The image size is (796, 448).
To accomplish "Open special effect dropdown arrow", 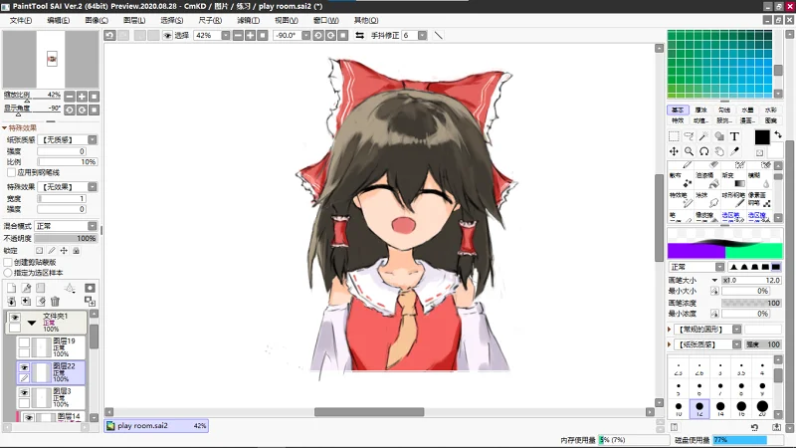I will [93, 187].
